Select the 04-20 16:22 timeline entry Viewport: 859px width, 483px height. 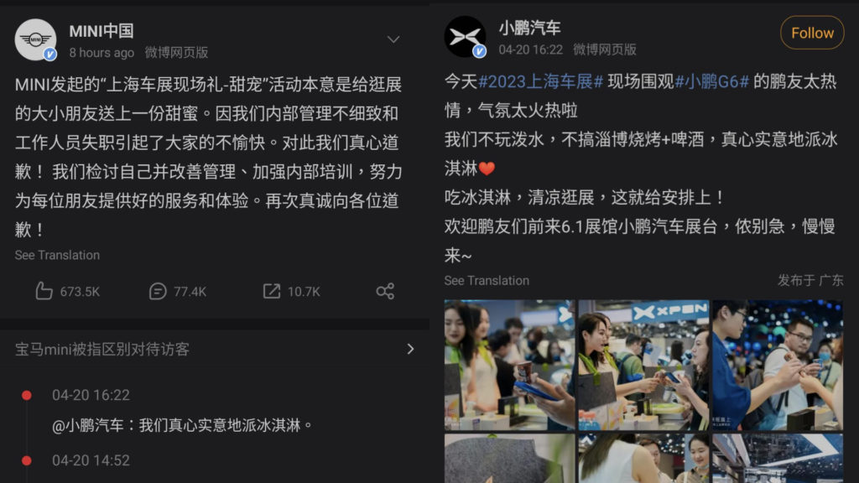(91, 396)
